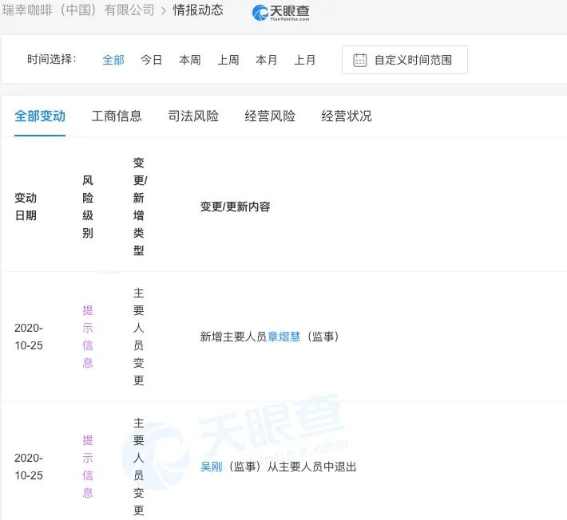The width and height of the screenshot is (567, 520).
Task: Click the 天眼查 logo
Action: pos(280,13)
